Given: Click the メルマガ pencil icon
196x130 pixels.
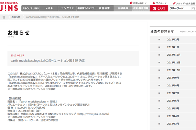Looking at the screenshot, I should [x=174, y=3].
